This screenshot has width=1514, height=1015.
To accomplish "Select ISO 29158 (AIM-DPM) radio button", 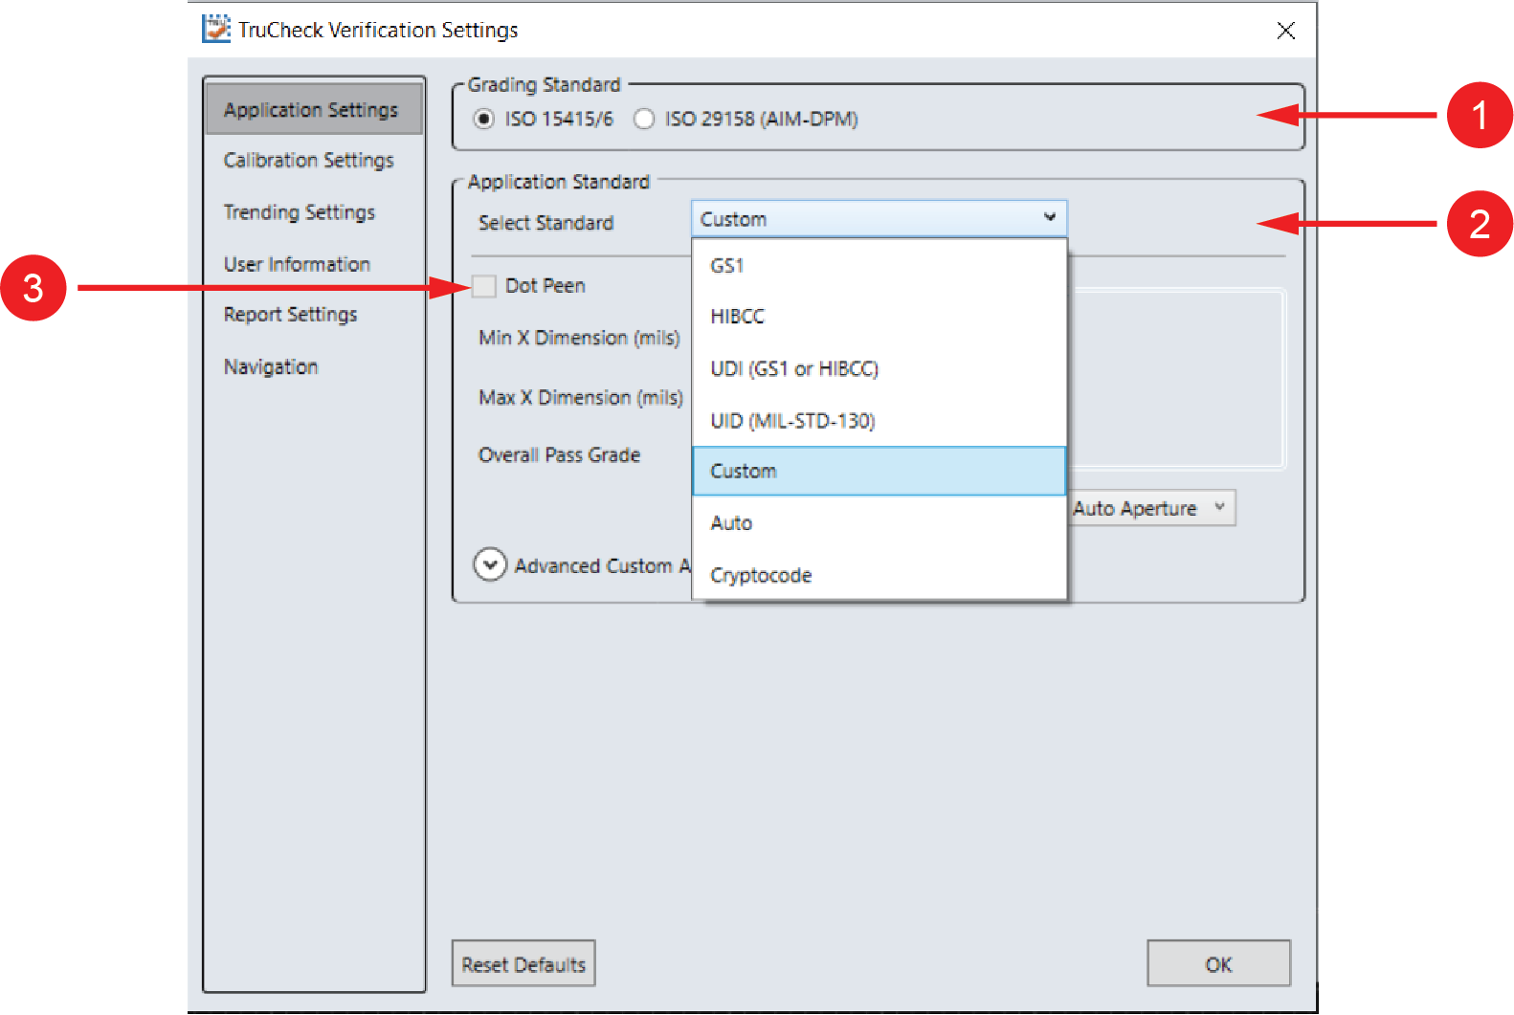I will click(x=644, y=119).
